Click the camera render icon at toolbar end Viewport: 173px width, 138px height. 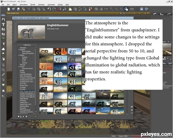pyautogui.click(x=146, y=9)
